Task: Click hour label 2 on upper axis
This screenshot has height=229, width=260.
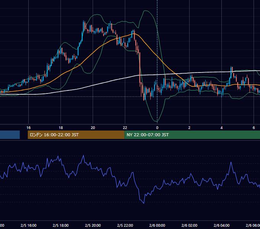Action: pos(189,128)
